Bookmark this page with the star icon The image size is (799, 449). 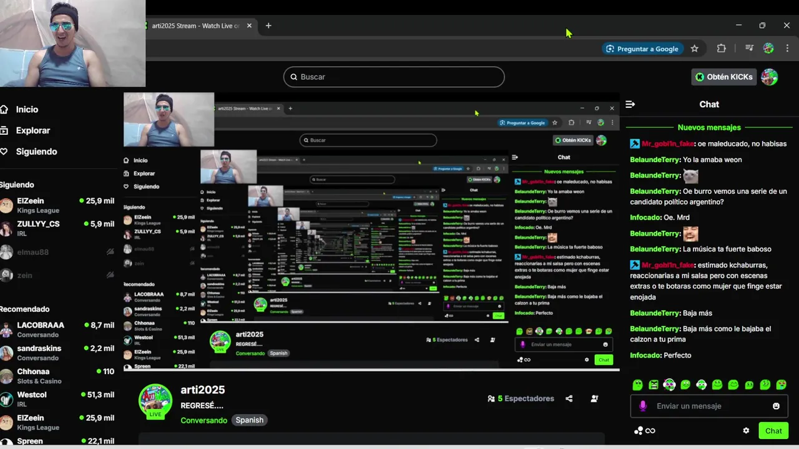point(694,49)
